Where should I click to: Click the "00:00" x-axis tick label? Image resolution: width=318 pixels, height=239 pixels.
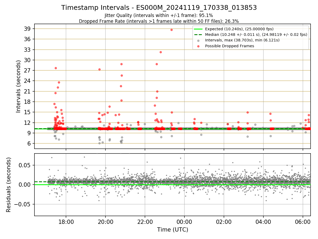pyautogui.click(x=184, y=222)
